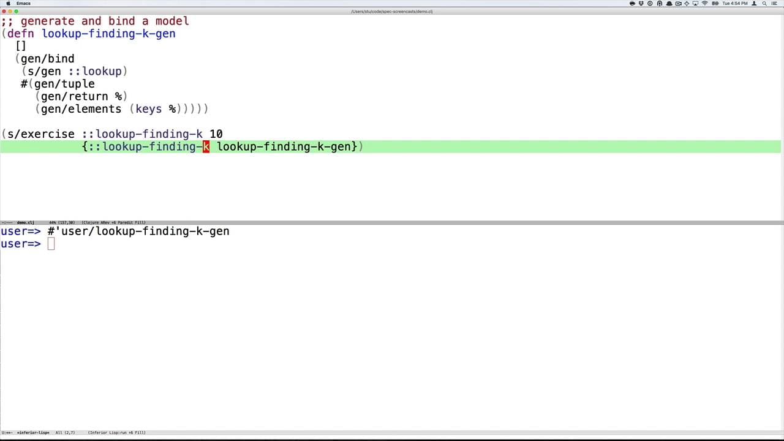The height and width of the screenshot is (441, 784).
Task: Click the function name lookup-finding-k-gen in defn
Action: tap(108, 34)
